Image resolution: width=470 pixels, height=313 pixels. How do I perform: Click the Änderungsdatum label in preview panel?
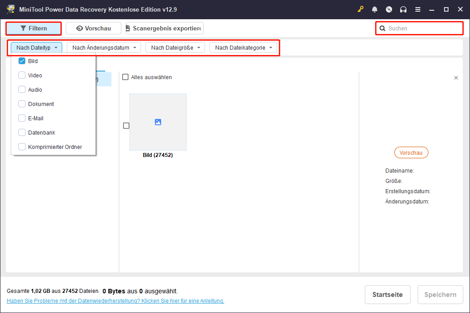(407, 202)
